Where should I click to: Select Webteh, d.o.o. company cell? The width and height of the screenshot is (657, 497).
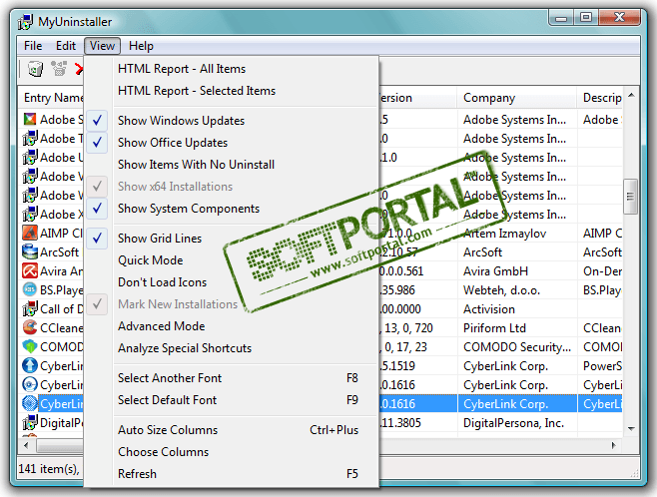click(517, 290)
